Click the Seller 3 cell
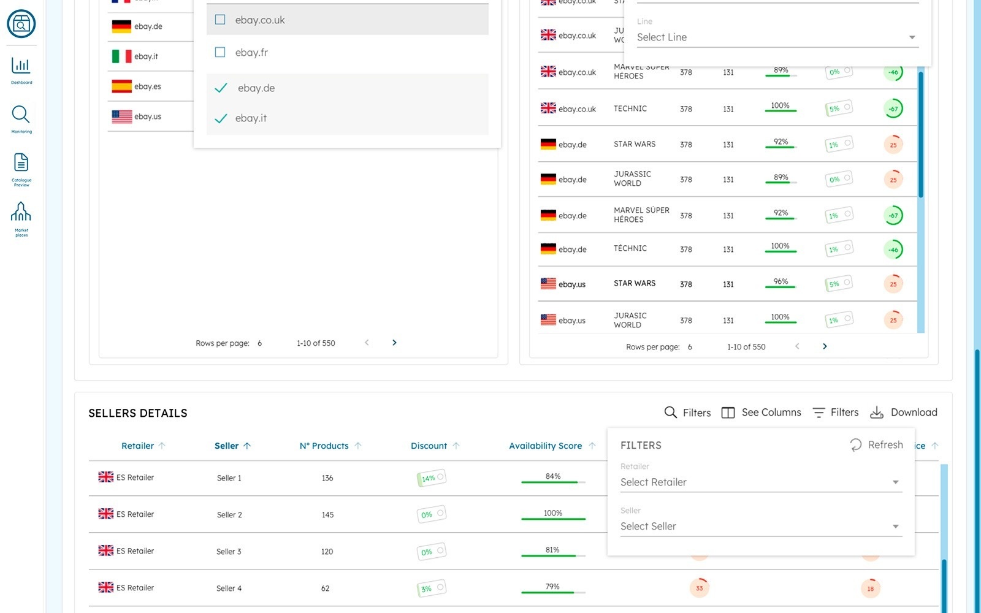 coord(229,552)
